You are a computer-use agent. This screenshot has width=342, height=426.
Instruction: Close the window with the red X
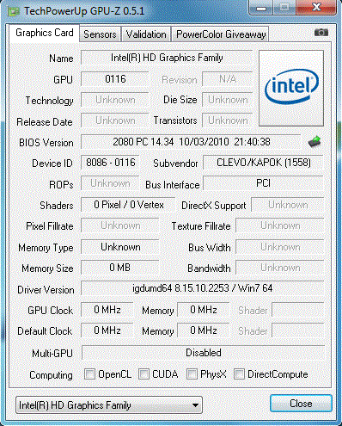point(316,7)
